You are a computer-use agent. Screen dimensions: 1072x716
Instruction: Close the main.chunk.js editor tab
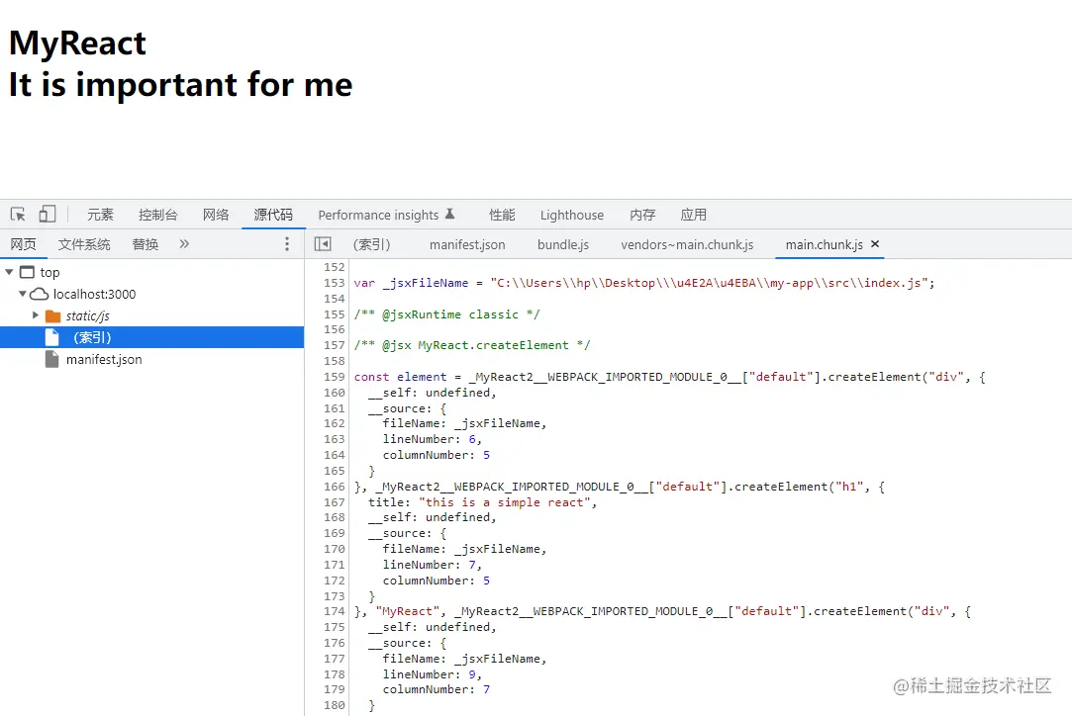(x=875, y=244)
